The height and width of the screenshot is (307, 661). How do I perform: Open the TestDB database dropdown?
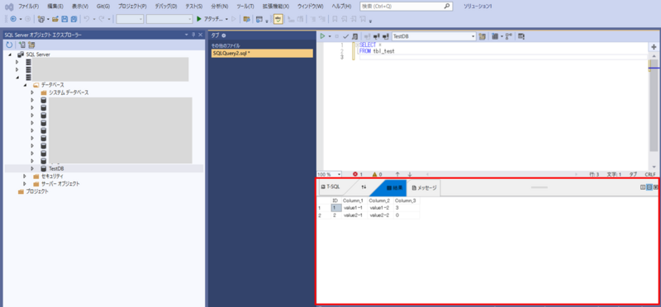(x=434, y=36)
